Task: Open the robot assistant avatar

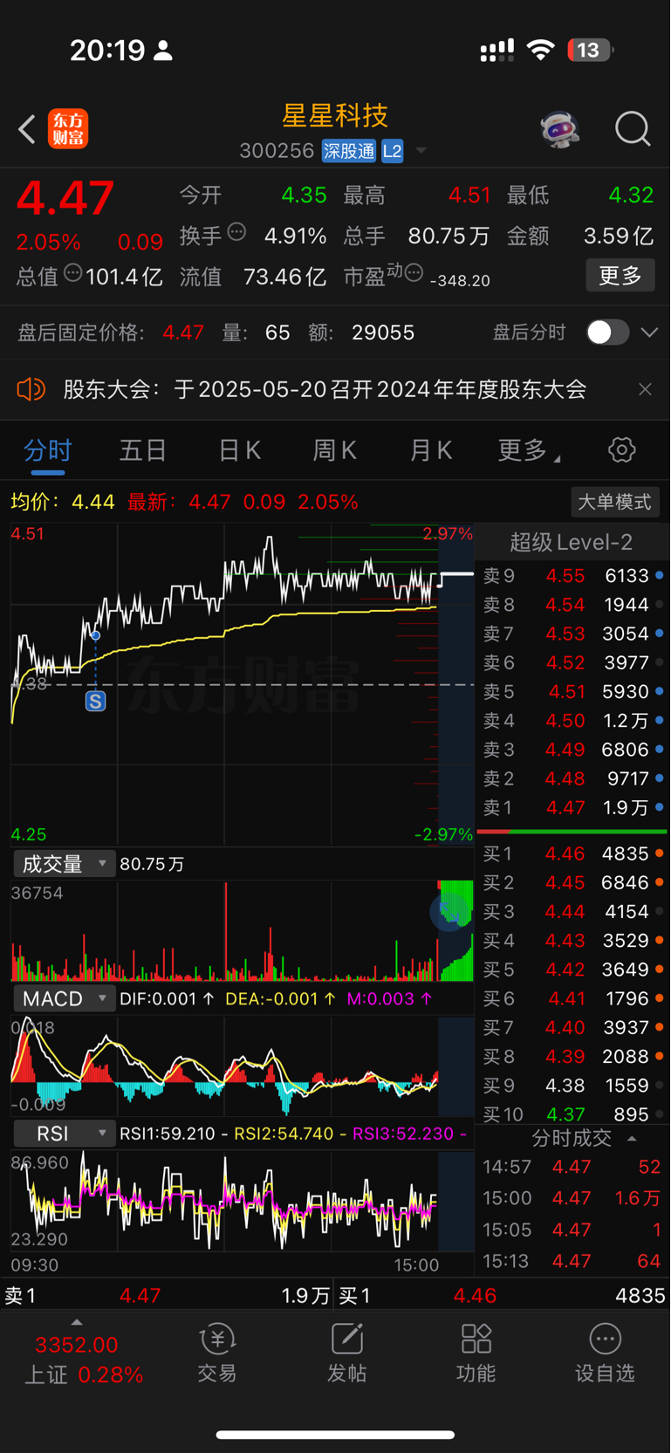Action: (559, 129)
